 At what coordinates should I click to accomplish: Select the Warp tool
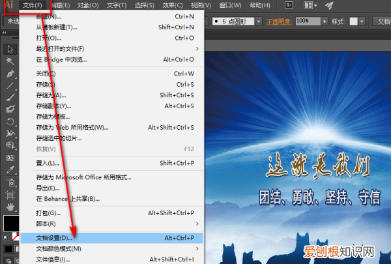[10, 134]
